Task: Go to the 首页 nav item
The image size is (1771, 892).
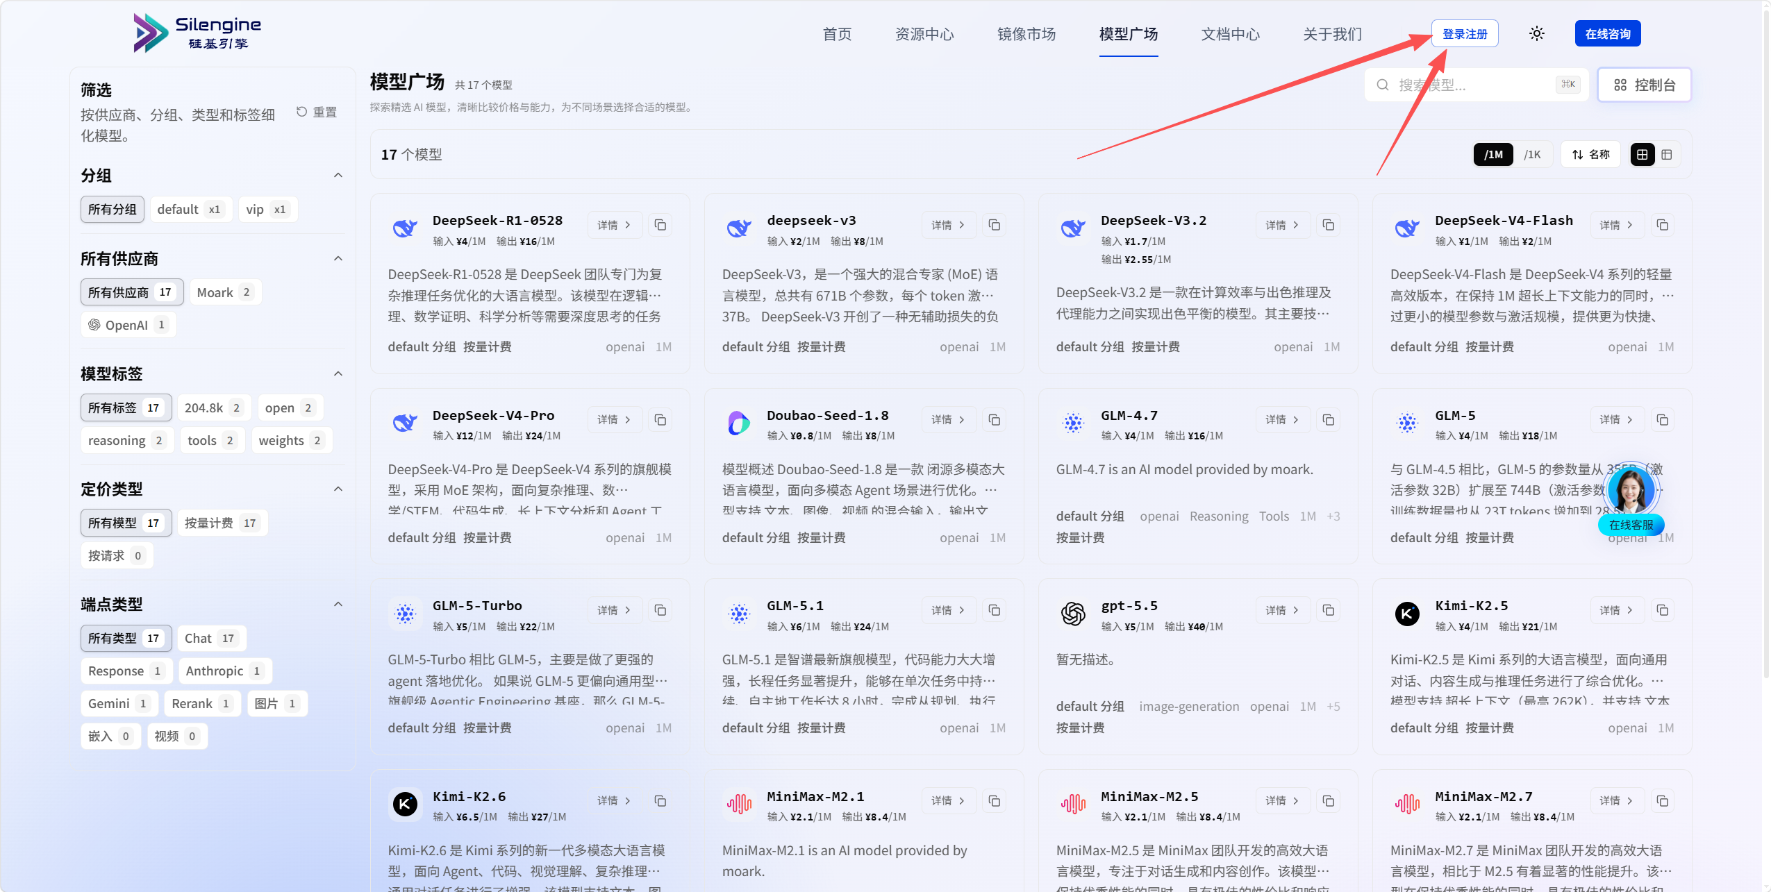Action: (837, 34)
